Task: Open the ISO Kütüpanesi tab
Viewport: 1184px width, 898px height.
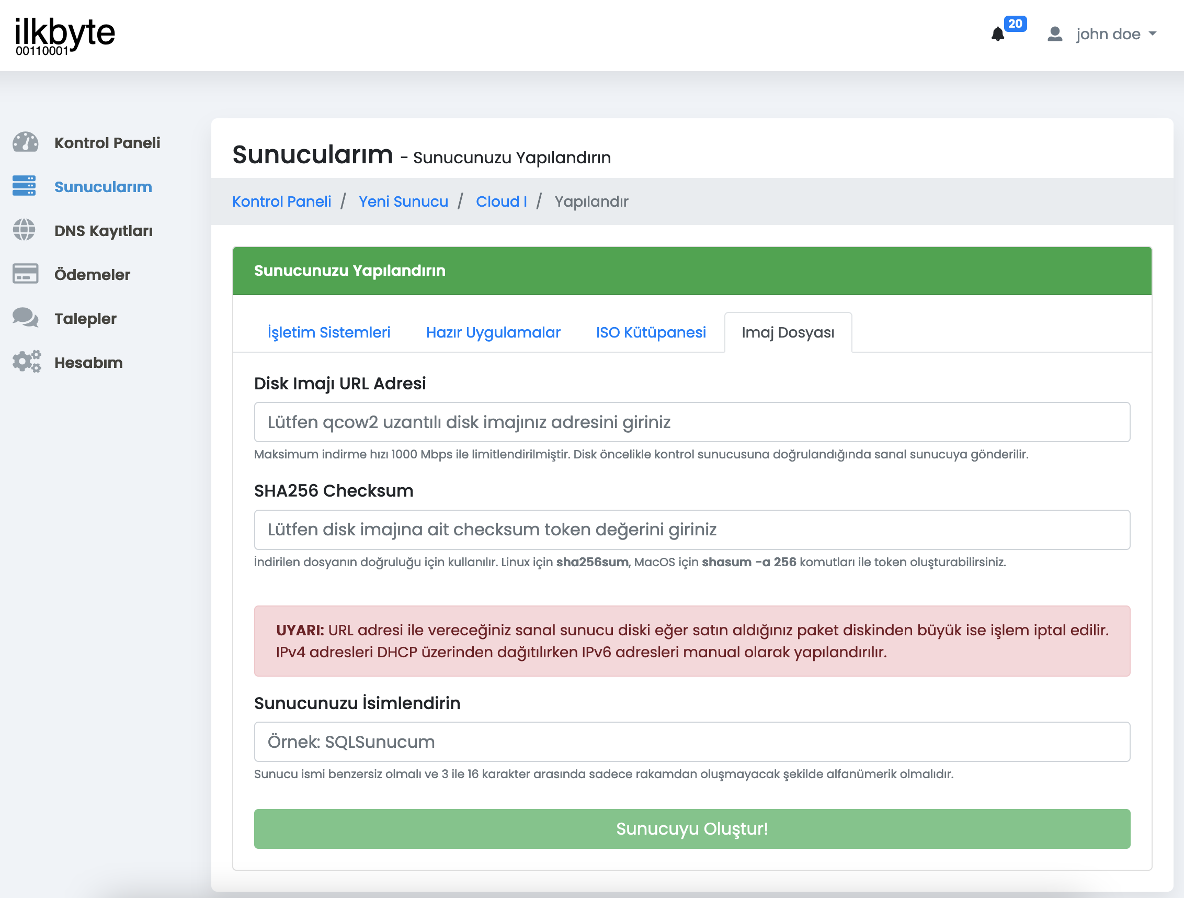Action: [651, 332]
